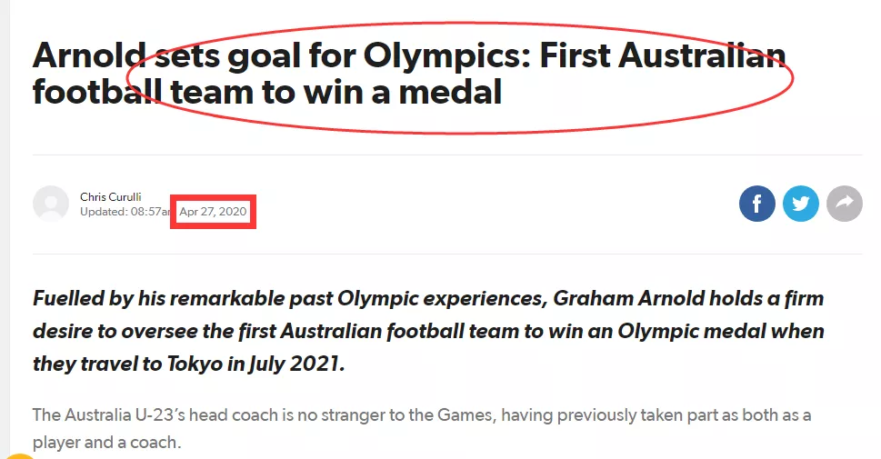
Task: Click the Updated: 08:57am timestamp
Action: [125, 212]
